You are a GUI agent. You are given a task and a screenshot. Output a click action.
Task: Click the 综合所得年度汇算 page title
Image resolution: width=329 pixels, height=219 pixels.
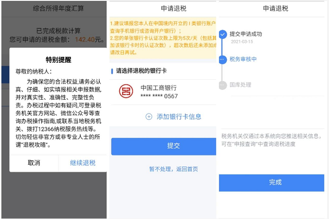tap(58, 8)
